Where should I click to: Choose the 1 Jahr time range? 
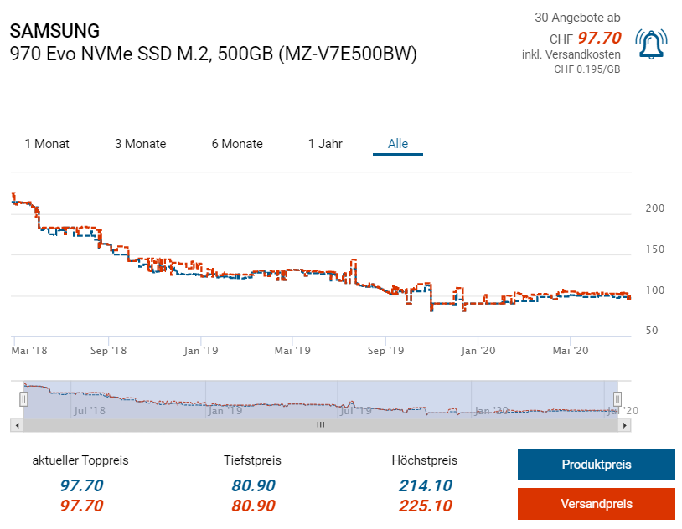click(325, 144)
